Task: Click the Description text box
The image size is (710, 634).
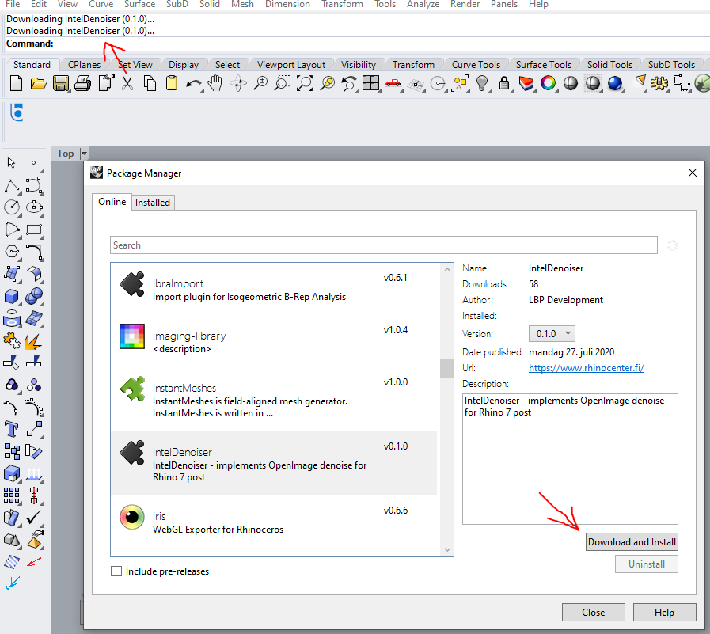Action: click(570, 459)
